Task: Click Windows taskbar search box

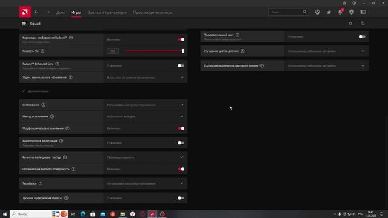Action: pos(39,214)
